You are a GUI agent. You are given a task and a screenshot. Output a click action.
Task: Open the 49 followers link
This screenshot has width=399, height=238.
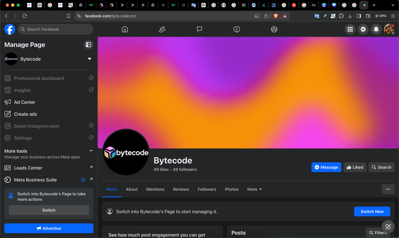tap(185, 170)
